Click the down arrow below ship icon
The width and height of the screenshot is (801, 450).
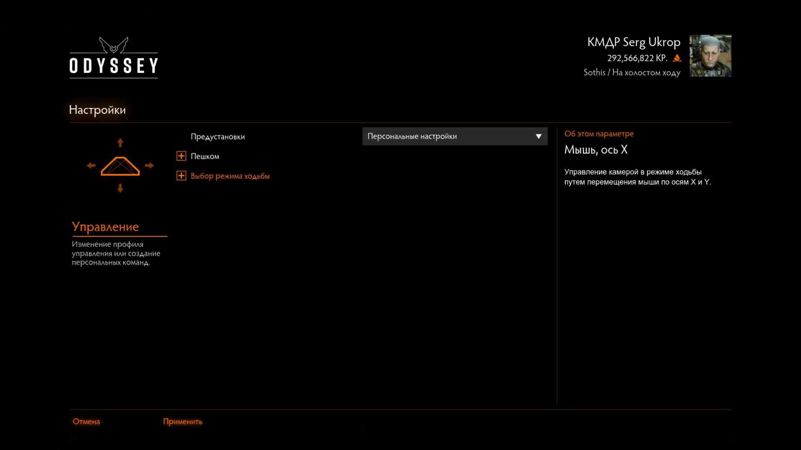tap(120, 188)
